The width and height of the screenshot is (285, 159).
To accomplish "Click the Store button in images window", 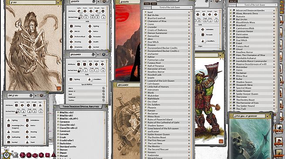I will pos(154,4).
